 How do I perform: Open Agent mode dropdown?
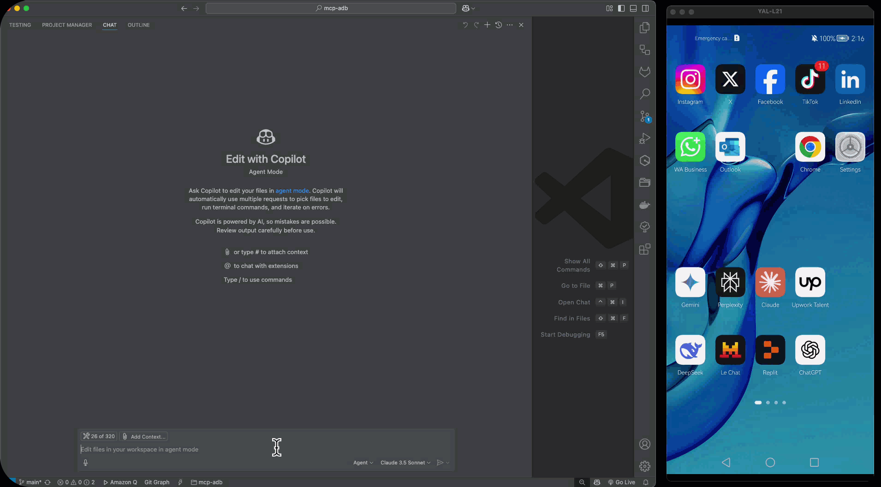(x=363, y=463)
